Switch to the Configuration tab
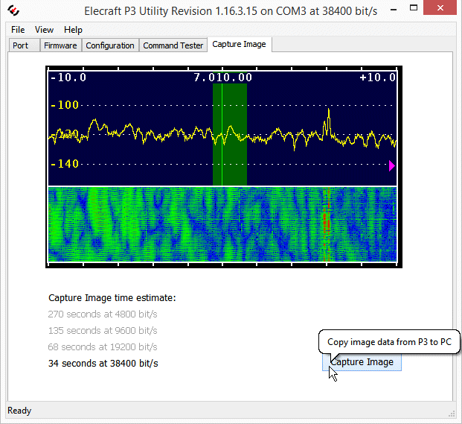The width and height of the screenshot is (462, 424). click(110, 45)
